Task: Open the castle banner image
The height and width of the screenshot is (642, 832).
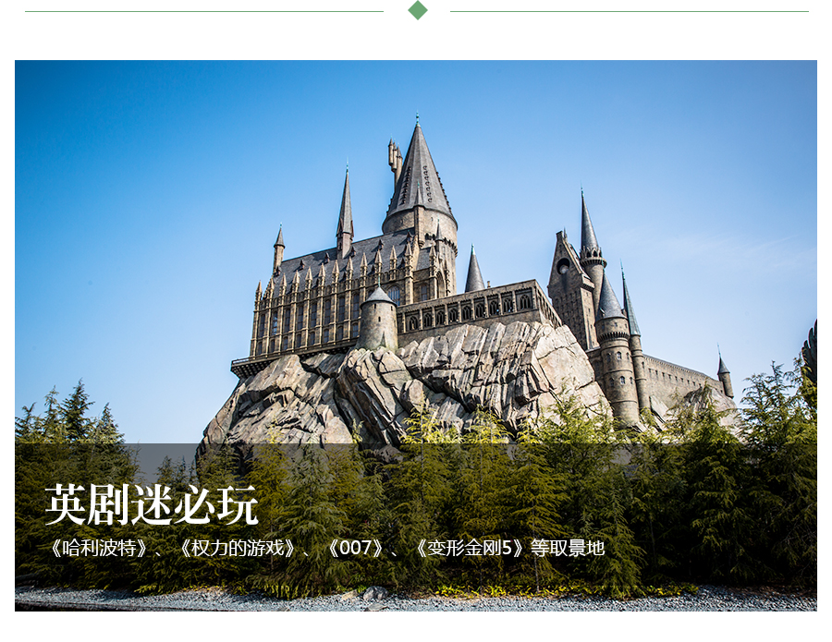Action: pos(416,277)
